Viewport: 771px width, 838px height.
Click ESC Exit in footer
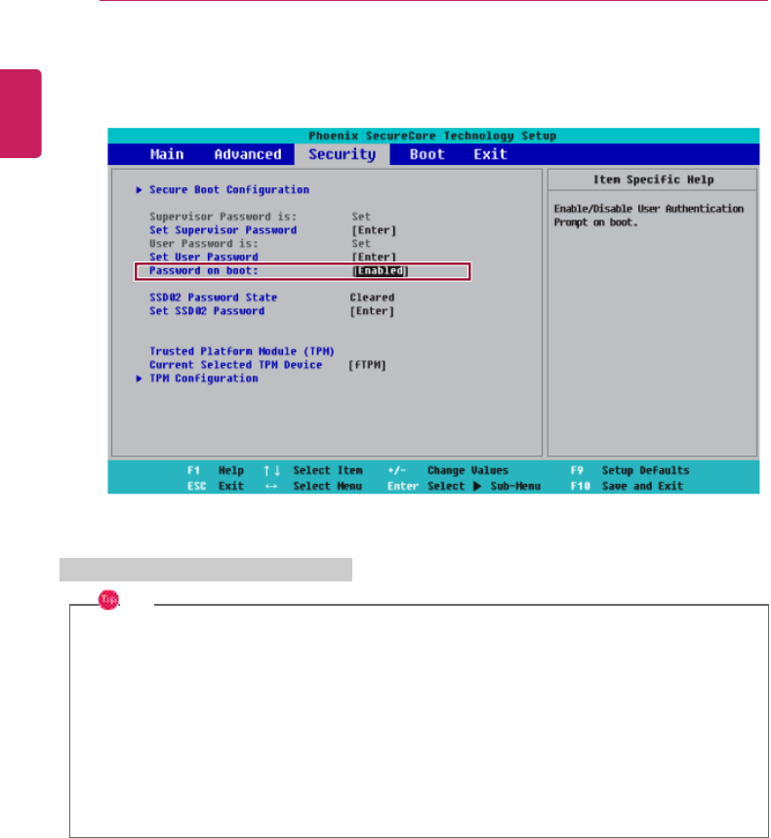click(216, 487)
